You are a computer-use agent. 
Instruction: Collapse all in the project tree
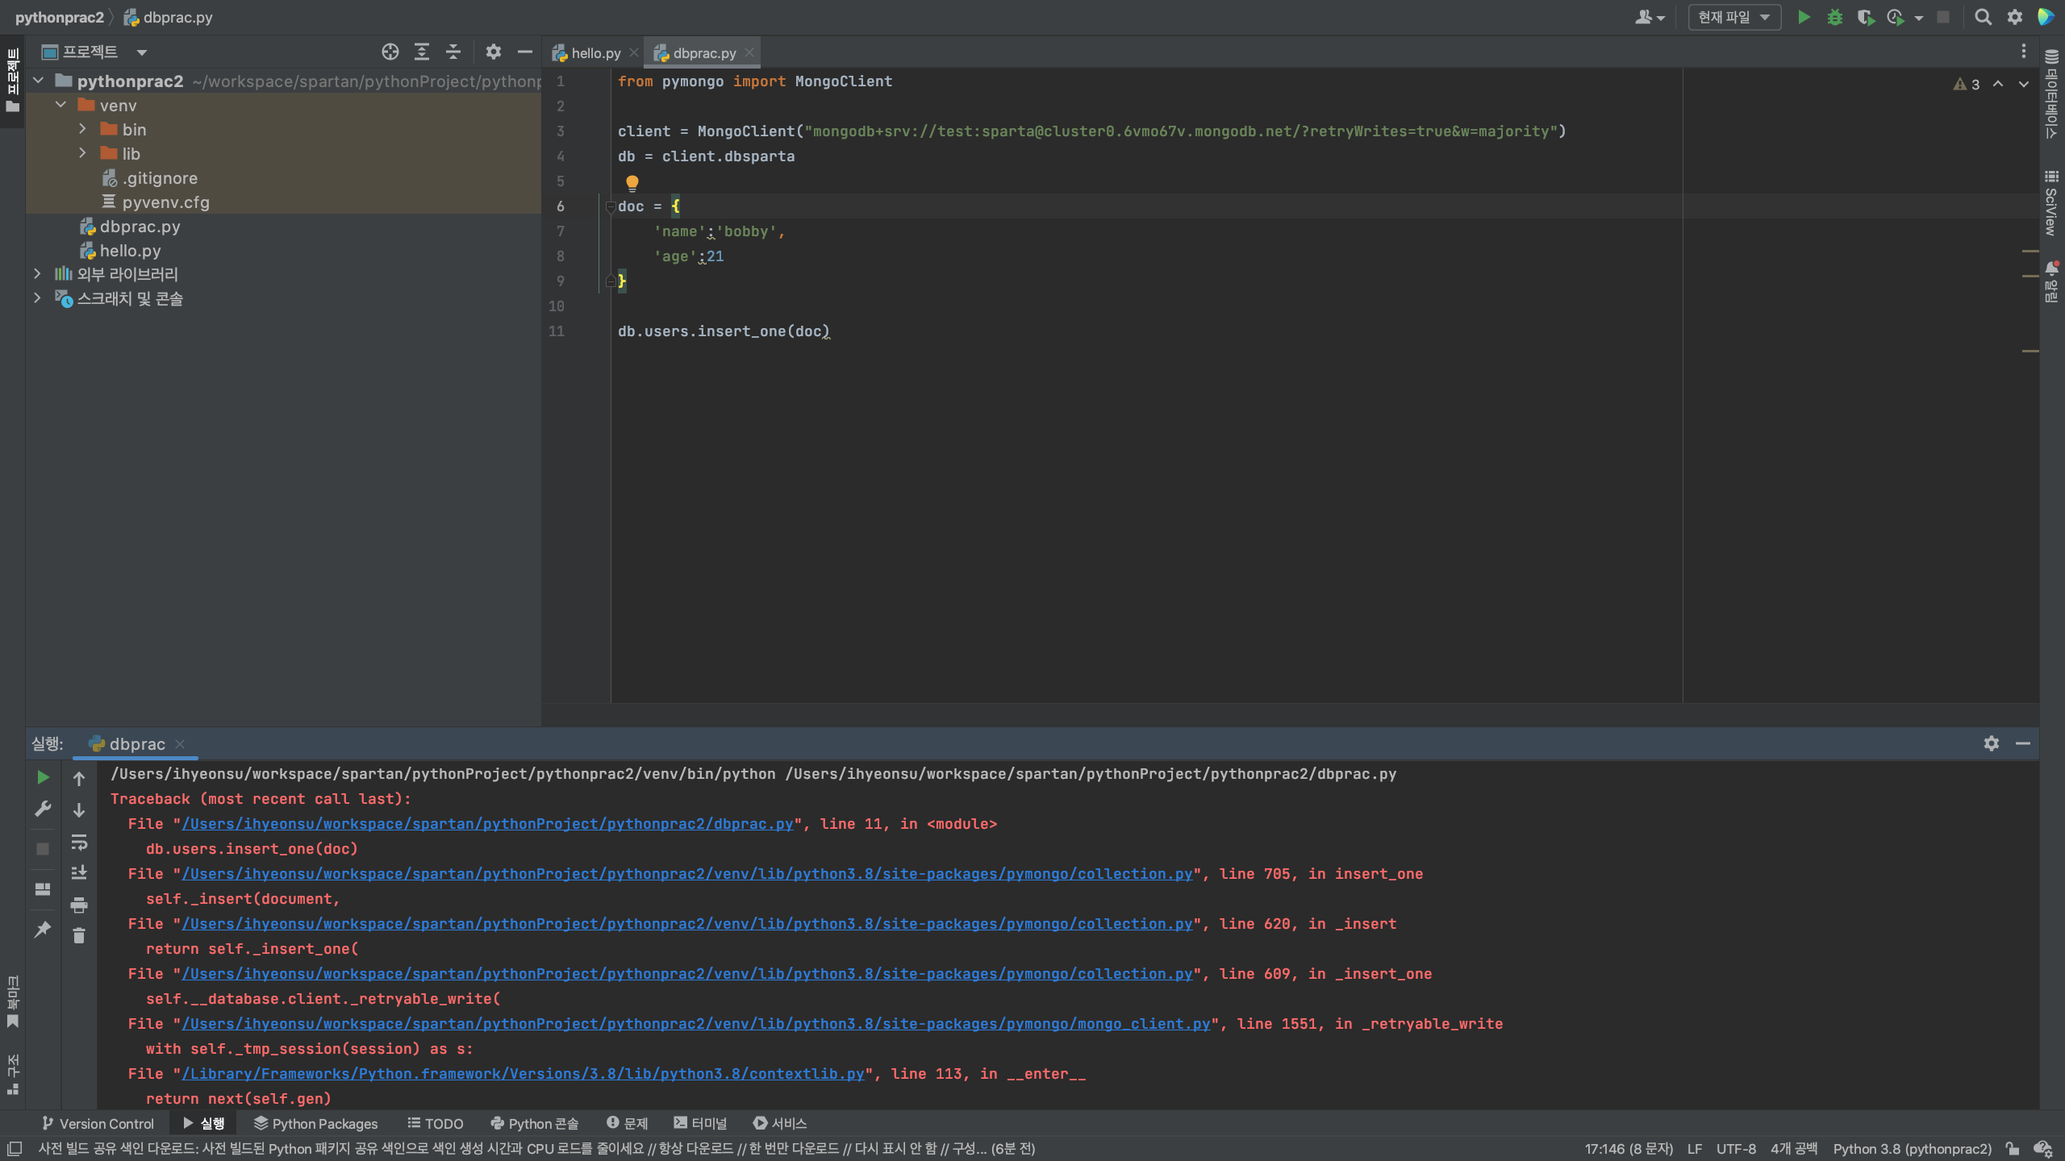tap(453, 52)
